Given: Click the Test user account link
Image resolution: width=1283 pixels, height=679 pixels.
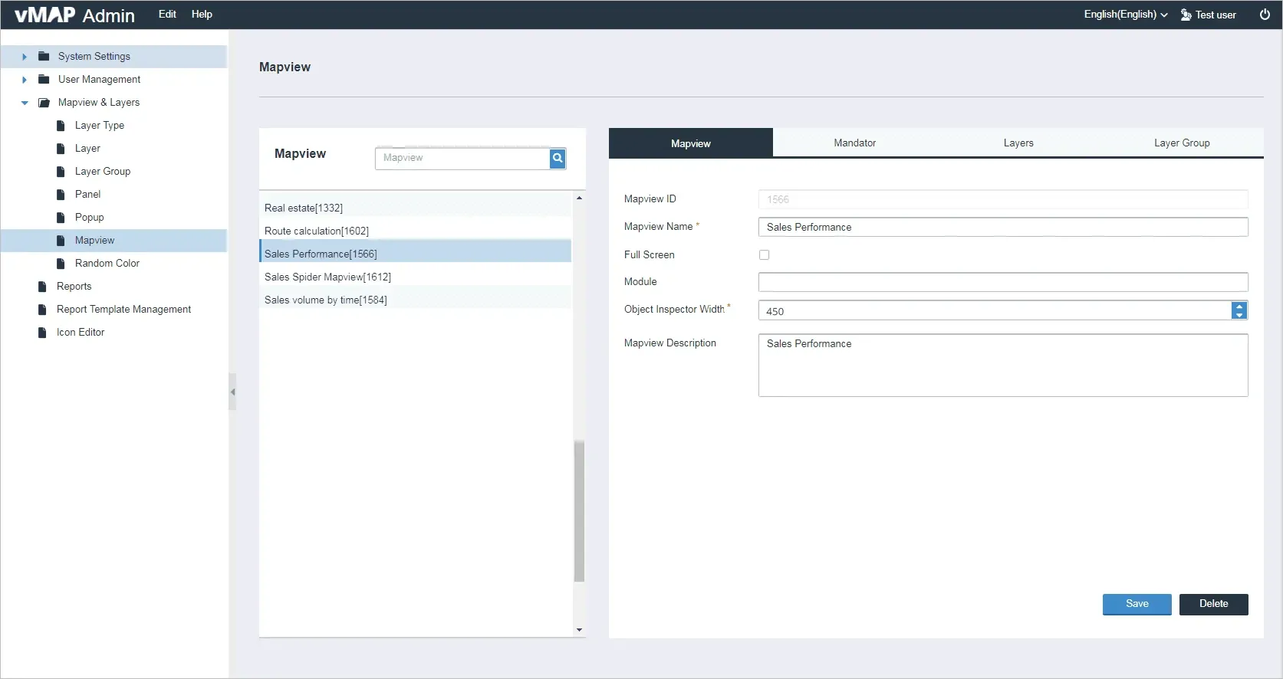Looking at the screenshot, I should [x=1216, y=15].
